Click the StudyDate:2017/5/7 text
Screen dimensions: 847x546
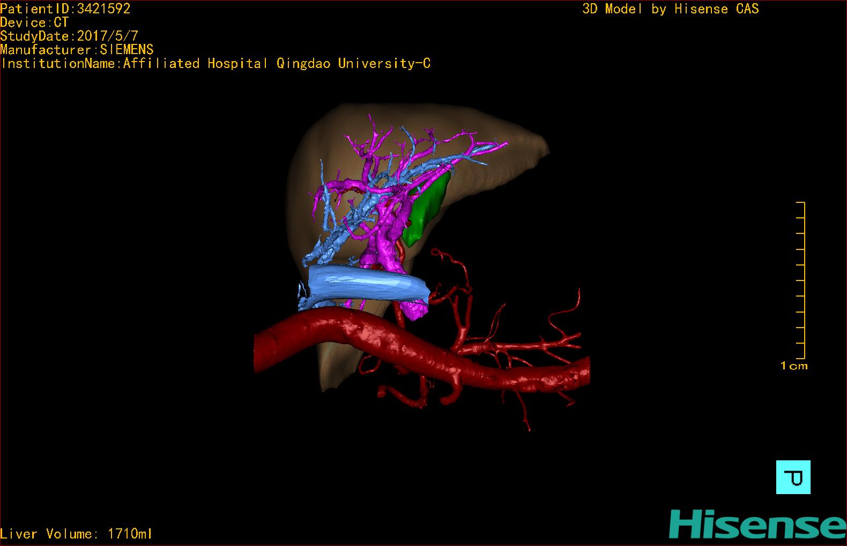pyautogui.click(x=69, y=36)
